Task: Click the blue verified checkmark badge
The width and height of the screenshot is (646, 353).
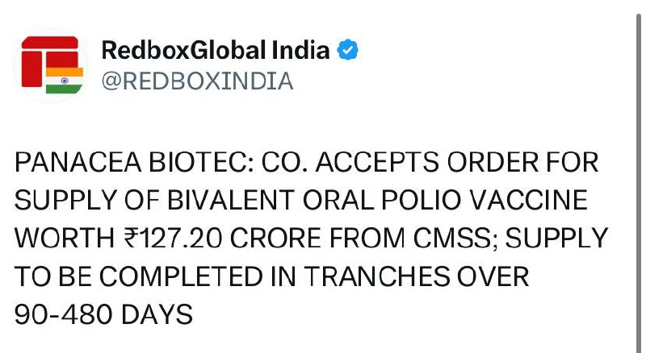Action: click(x=348, y=51)
